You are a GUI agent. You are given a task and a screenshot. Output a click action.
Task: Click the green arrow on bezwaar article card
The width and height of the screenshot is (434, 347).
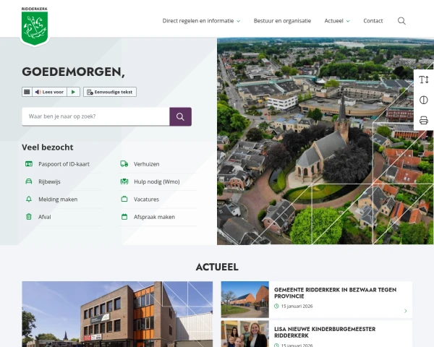[406, 311]
